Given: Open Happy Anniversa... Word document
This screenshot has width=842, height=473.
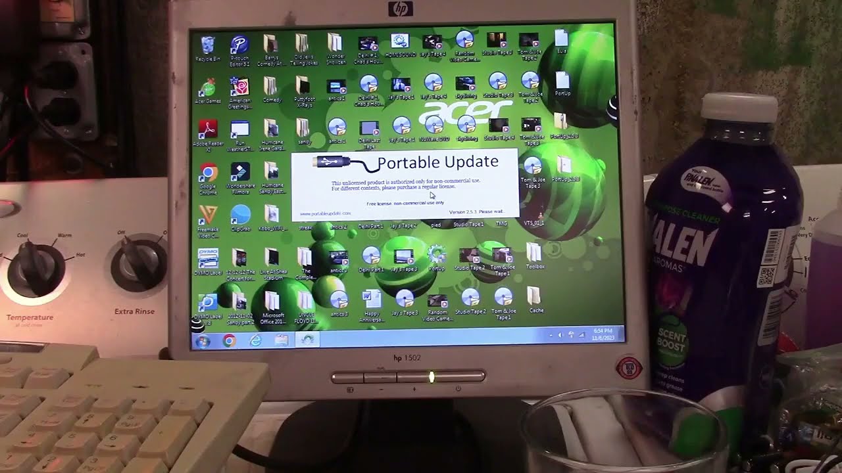Looking at the screenshot, I should pyautogui.click(x=372, y=305).
